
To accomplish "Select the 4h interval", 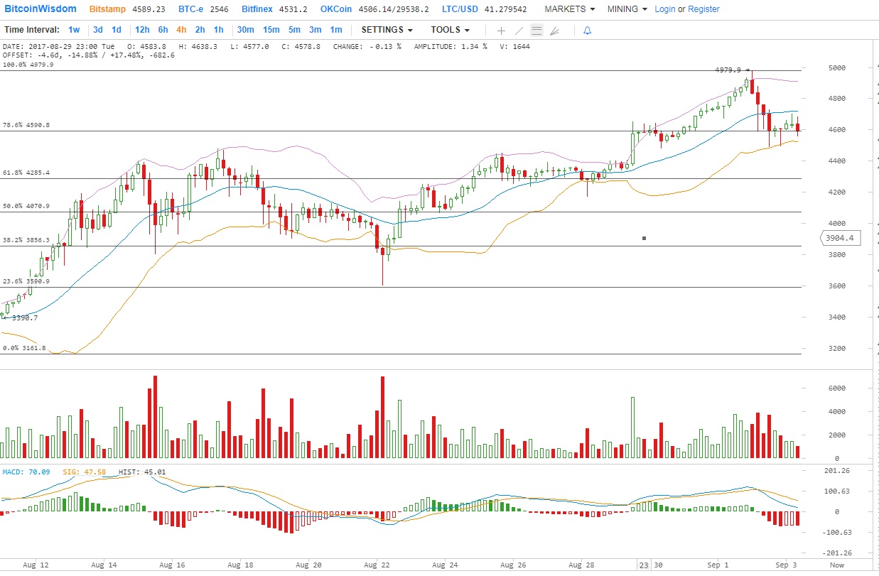I will 183,30.
